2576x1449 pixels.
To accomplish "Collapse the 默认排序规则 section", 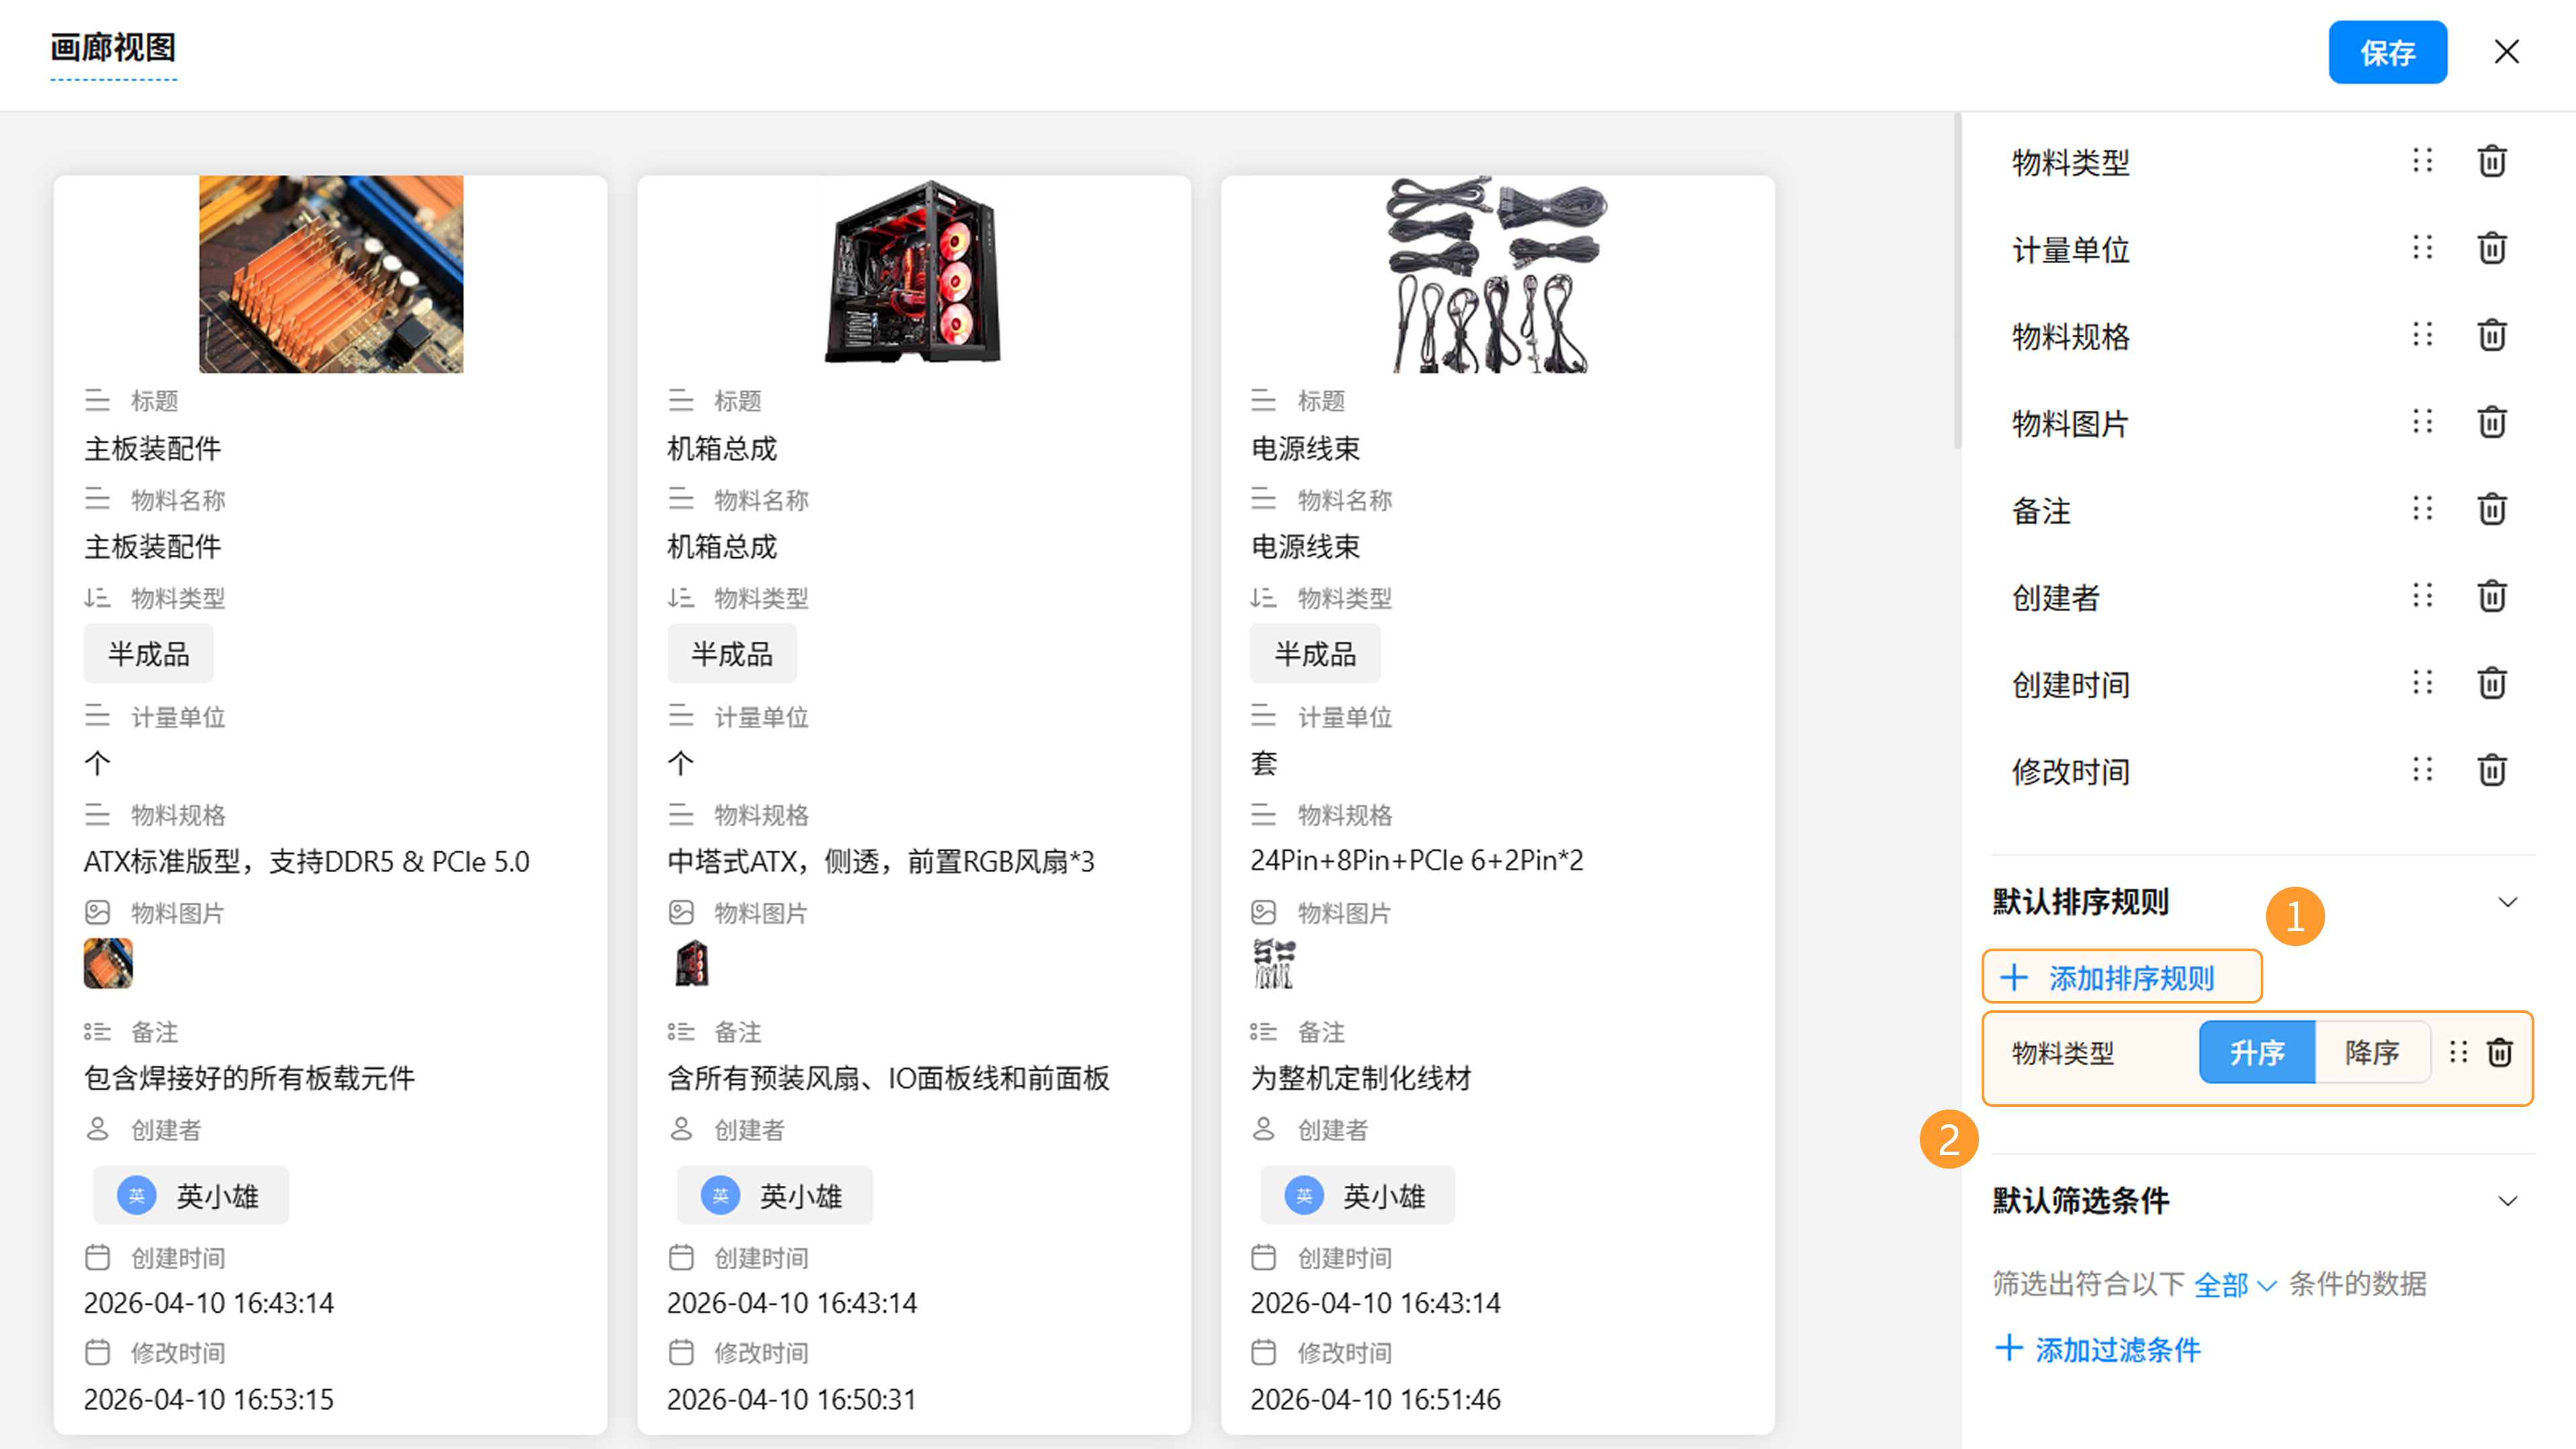I will 2507,902.
